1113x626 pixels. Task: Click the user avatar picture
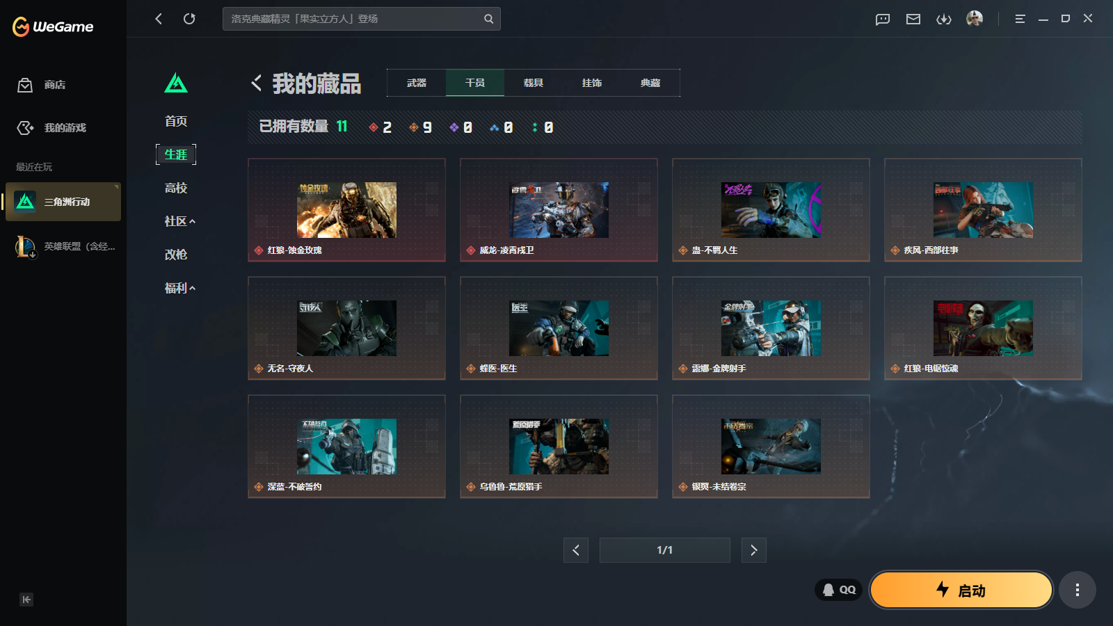(x=975, y=18)
